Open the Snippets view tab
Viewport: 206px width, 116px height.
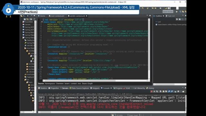[95, 88]
